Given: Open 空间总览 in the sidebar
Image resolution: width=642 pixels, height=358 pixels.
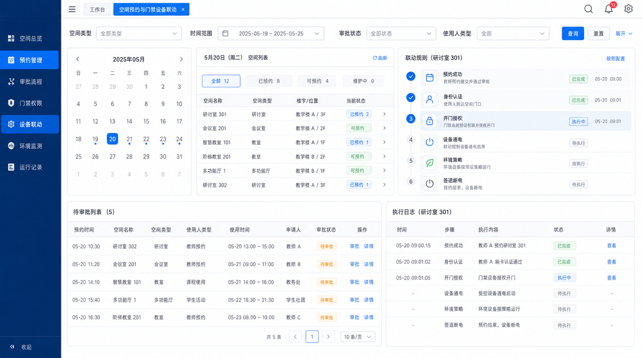Looking at the screenshot, I should [x=30, y=38].
